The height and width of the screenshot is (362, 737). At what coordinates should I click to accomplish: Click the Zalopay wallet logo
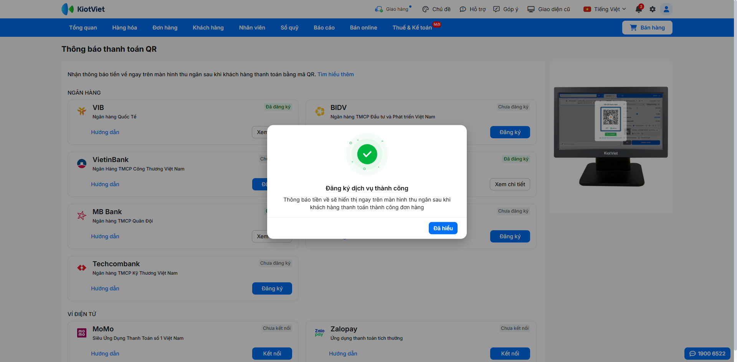[x=320, y=333]
